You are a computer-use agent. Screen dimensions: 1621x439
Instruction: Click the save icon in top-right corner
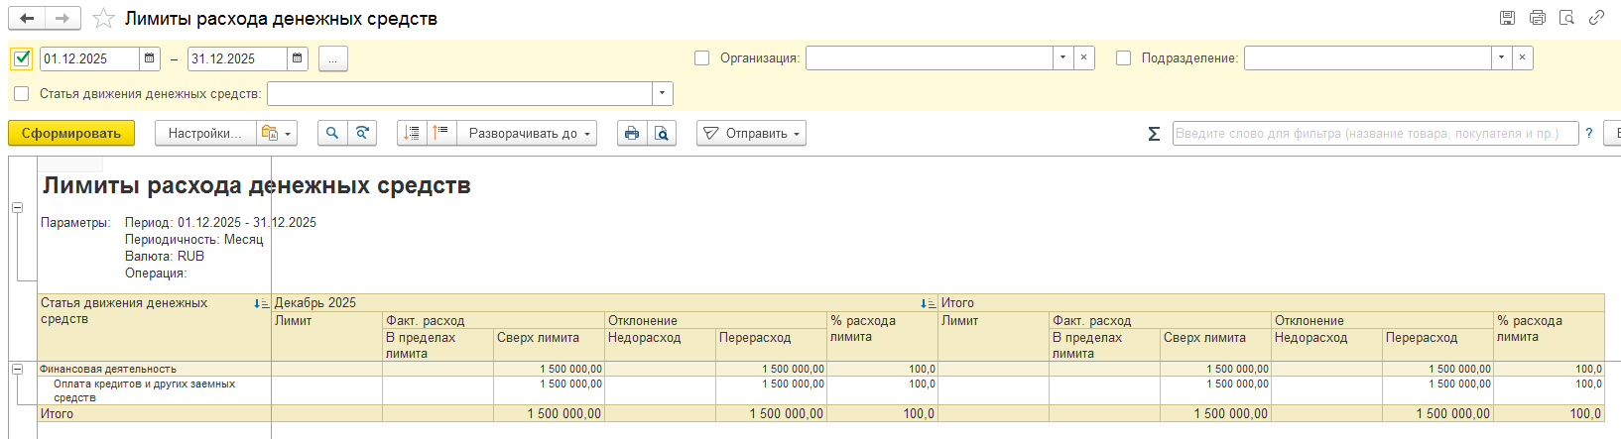[x=1507, y=18]
